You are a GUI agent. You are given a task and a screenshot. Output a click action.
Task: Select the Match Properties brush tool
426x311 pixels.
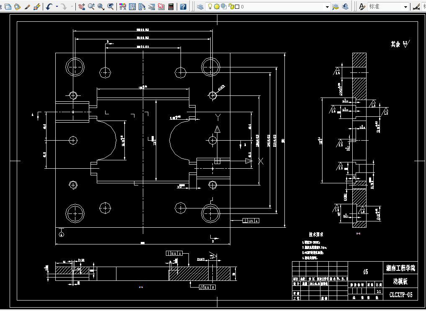[27, 7]
